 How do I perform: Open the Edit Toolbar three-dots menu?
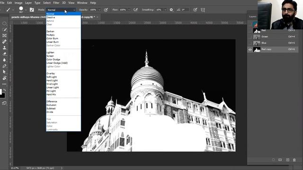click(x=4, y=84)
